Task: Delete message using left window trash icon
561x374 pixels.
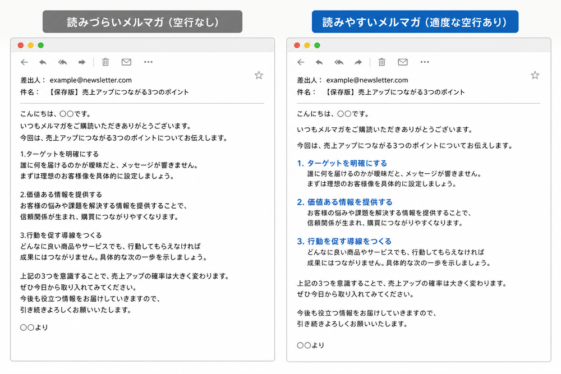Action: [105, 62]
